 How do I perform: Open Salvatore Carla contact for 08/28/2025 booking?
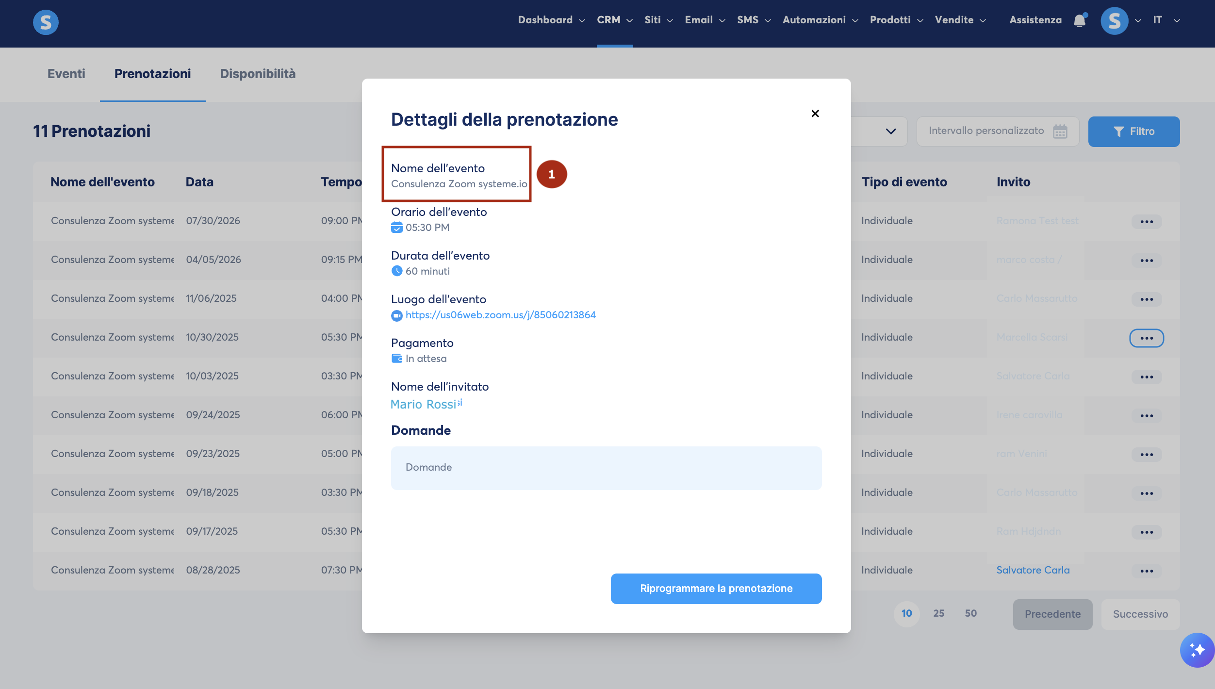[x=1033, y=570]
